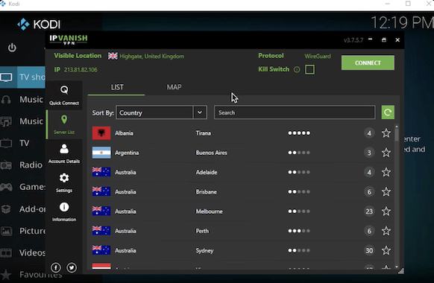
Task: Click the Kodi window title icon
Action: [3, 4]
